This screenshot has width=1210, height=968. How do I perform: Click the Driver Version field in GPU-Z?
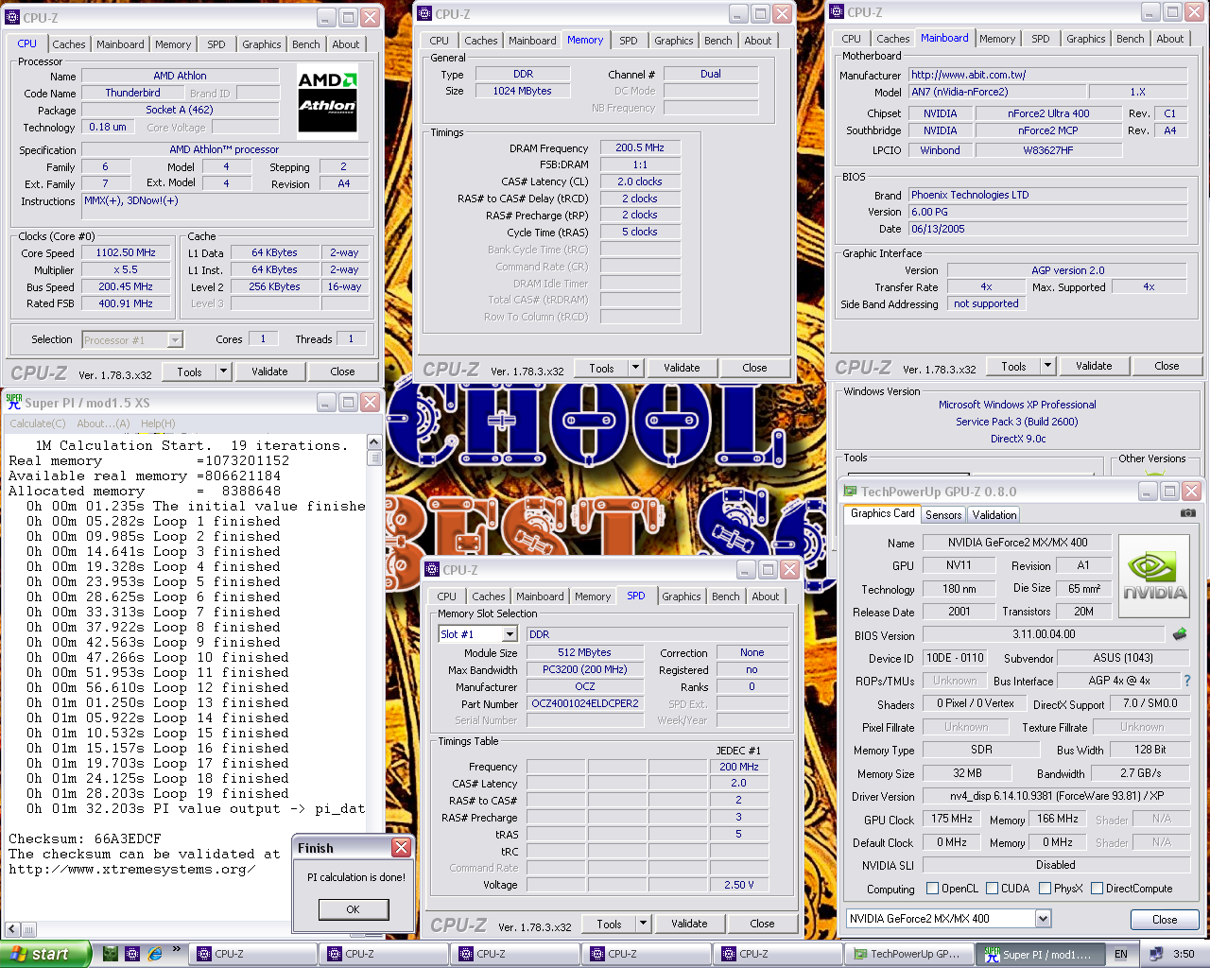point(1056,796)
